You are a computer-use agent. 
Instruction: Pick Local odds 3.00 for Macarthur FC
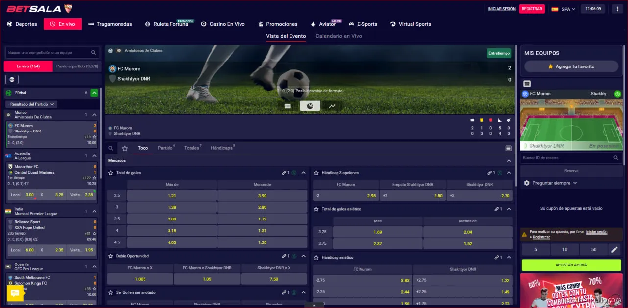(x=22, y=195)
